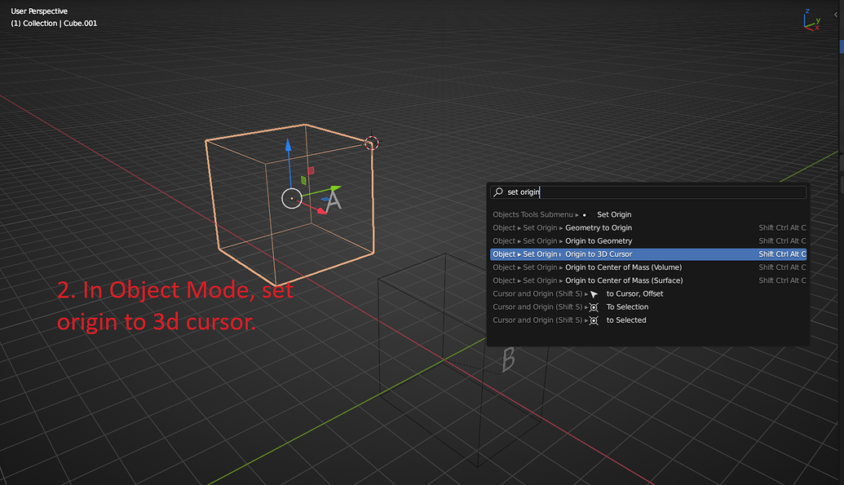Image resolution: width=844 pixels, height=485 pixels.
Task: Click the cursor arrow icon beside 'to Cursor, Offset'
Action: click(594, 294)
